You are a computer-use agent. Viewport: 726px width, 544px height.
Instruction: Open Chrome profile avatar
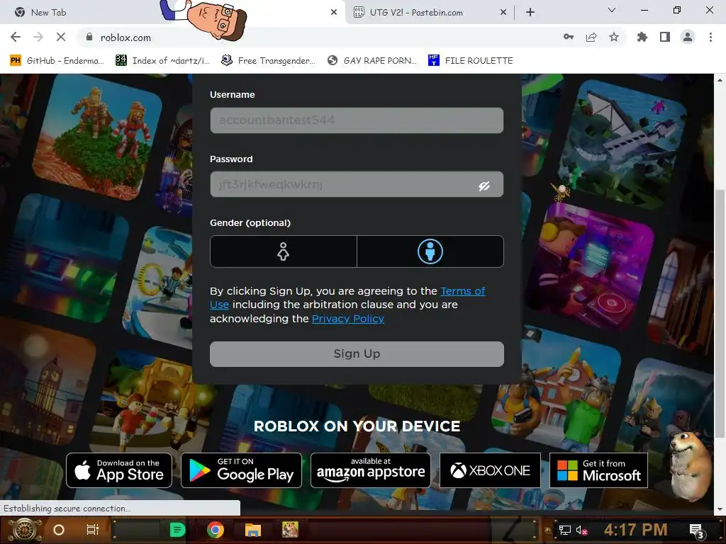688,37
